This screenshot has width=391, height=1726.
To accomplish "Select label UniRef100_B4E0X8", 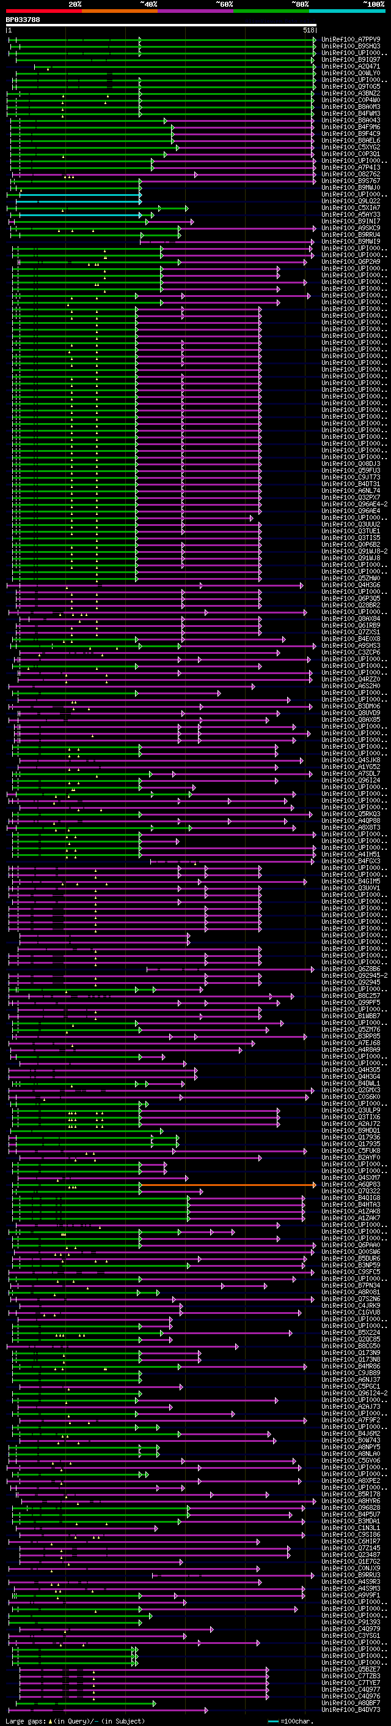I will point(351,639).
